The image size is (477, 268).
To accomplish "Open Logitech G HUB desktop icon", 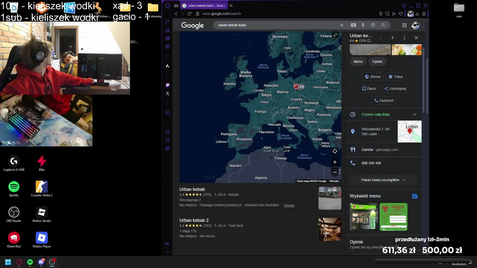I will 14,164.
